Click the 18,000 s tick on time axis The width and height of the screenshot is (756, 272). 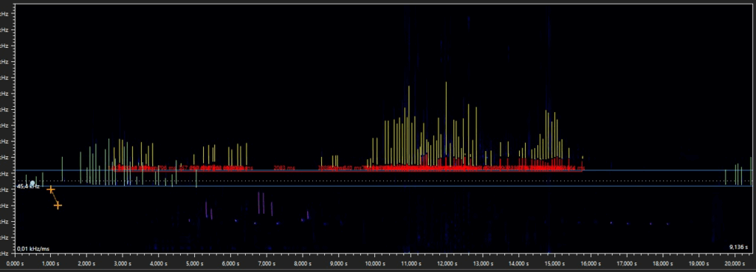tap(662, 264)
